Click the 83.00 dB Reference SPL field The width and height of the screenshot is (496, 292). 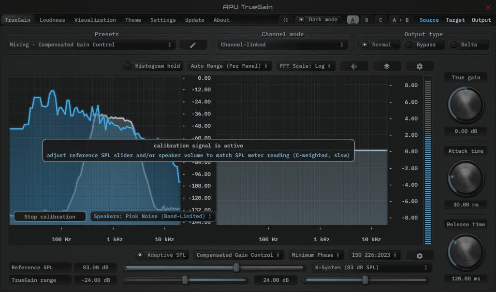tap(96, 268)
